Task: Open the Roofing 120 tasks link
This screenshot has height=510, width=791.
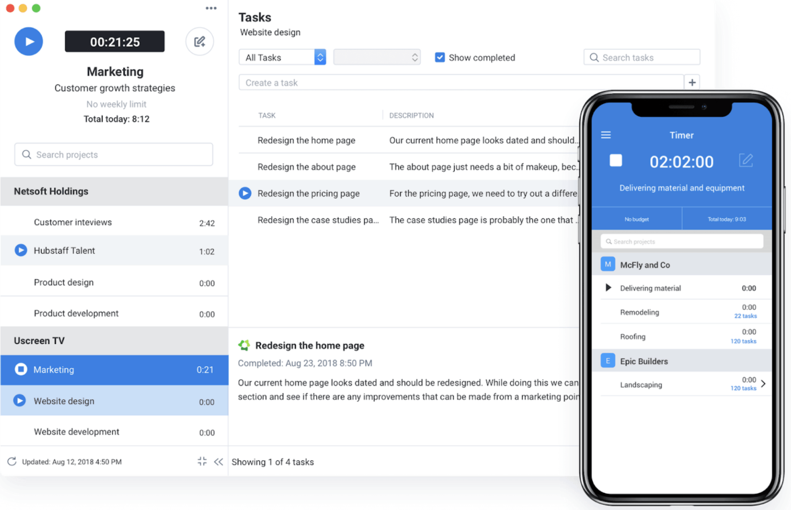Action: pos(743,341)
